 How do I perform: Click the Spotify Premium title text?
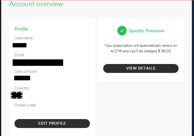tap(147, 31)
